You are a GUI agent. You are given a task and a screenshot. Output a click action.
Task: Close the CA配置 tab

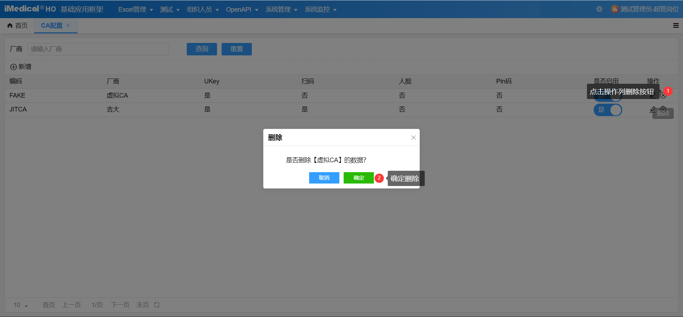coord(68,25)
